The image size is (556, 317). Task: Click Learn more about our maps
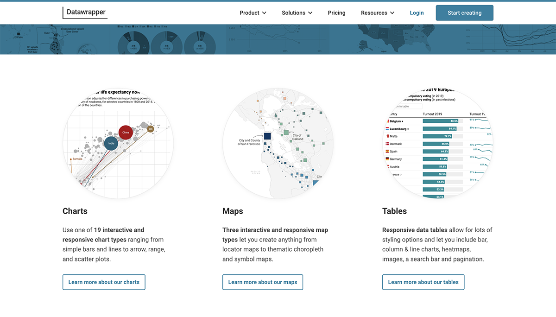pos(263,282)
